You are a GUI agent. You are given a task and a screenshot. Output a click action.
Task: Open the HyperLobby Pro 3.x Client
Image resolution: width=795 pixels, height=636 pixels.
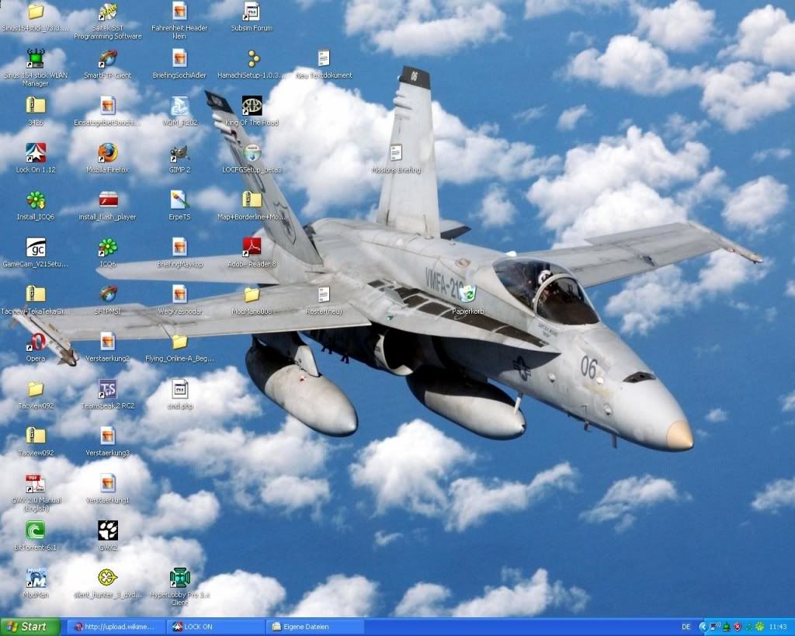(x=180, y=576)
